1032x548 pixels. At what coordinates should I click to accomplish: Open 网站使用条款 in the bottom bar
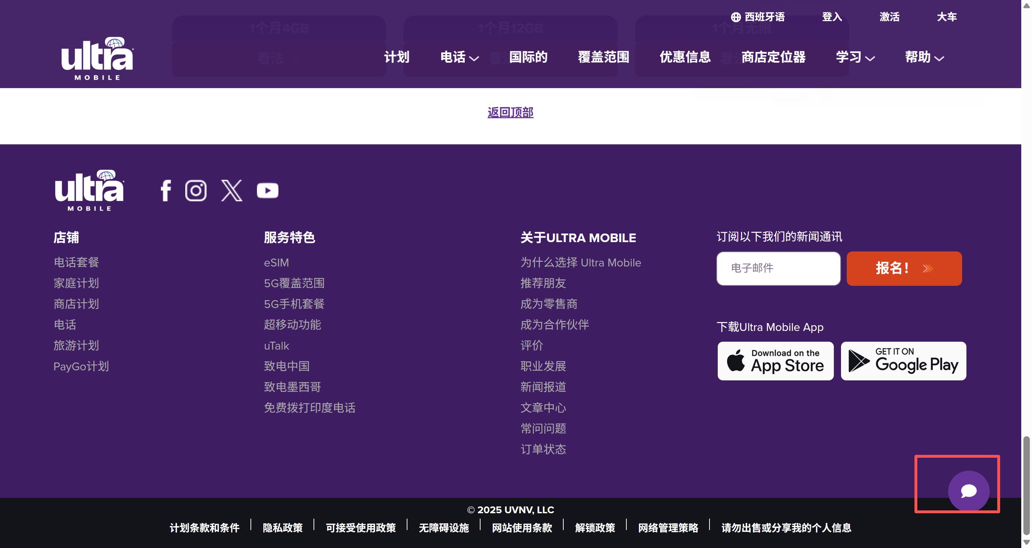coord(522,528)
